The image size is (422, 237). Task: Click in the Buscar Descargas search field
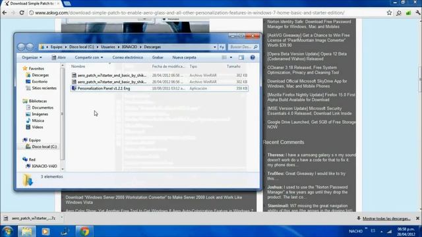point(240,47)
